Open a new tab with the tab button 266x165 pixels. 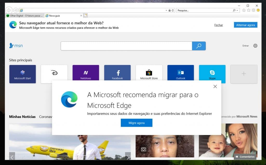pyautogui.click(x=85, y=16)
